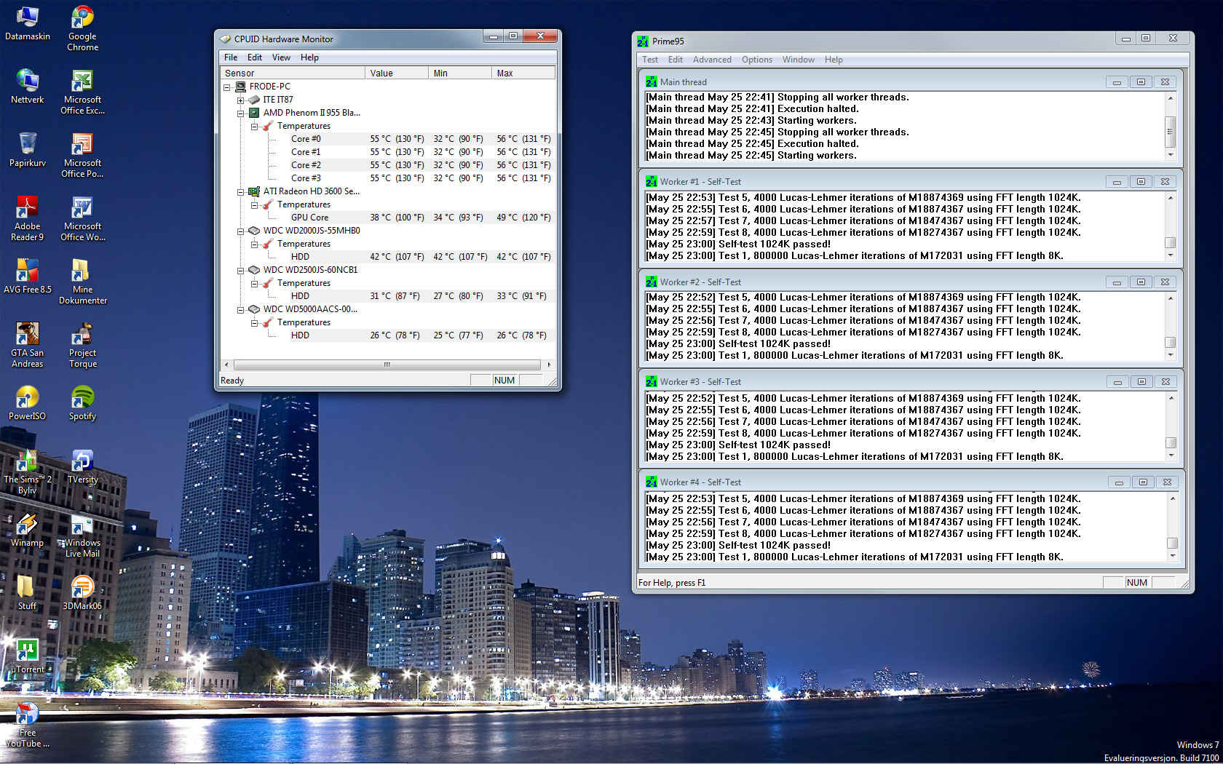The height and width of the screenshot is (764, 1223).
Task: Click the Hardware Monitor scroll right arrow
Action: click(x=548, y=365)
